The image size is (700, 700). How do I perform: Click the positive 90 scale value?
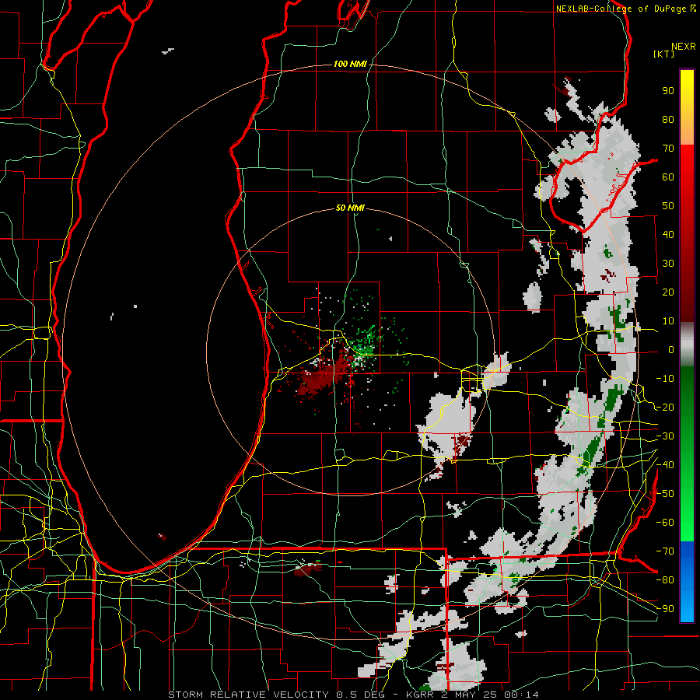point(668,91)
